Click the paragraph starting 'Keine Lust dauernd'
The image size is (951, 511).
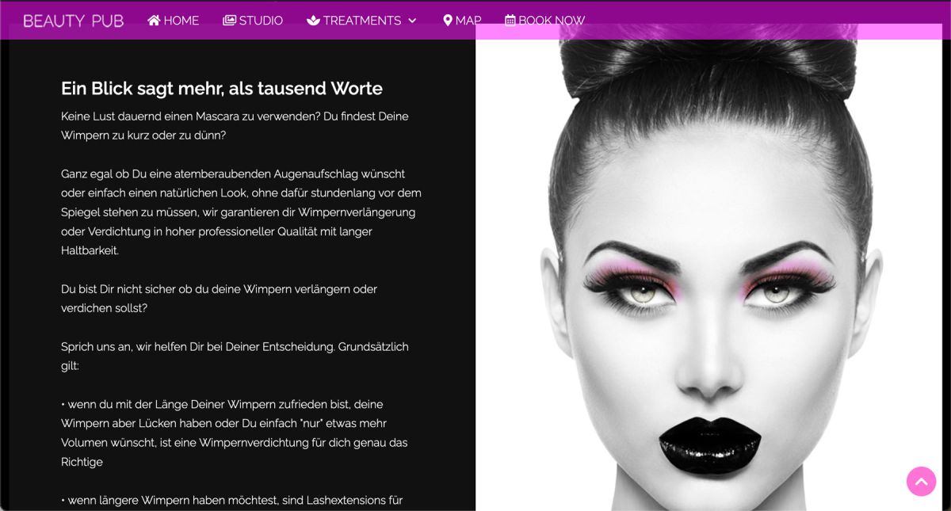tap(235, 126)
